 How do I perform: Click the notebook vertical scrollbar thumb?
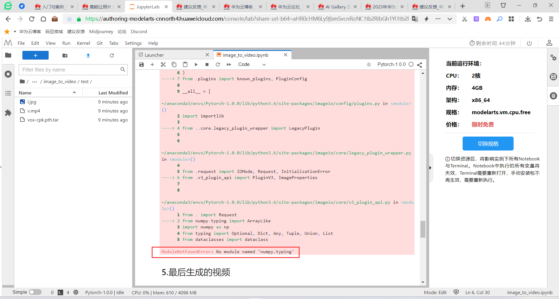click(x=423, y=229)
